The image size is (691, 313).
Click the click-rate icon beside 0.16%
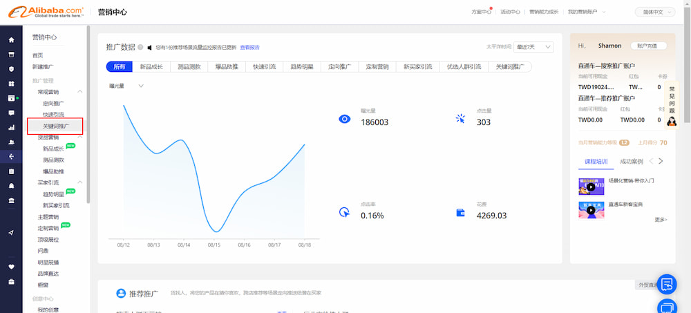[344, 213]
